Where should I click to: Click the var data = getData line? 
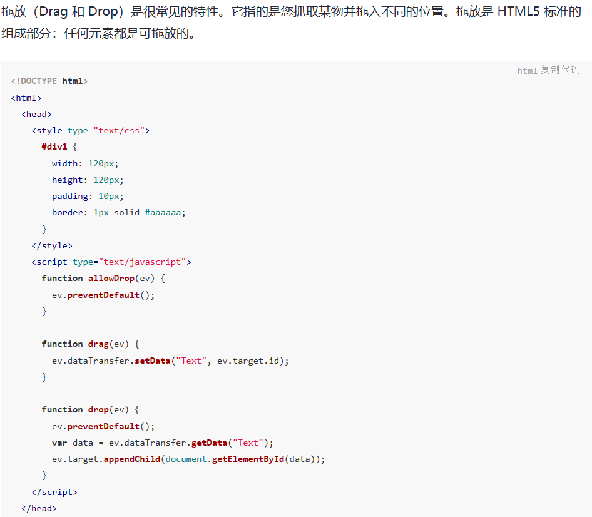tap(163, 443)
